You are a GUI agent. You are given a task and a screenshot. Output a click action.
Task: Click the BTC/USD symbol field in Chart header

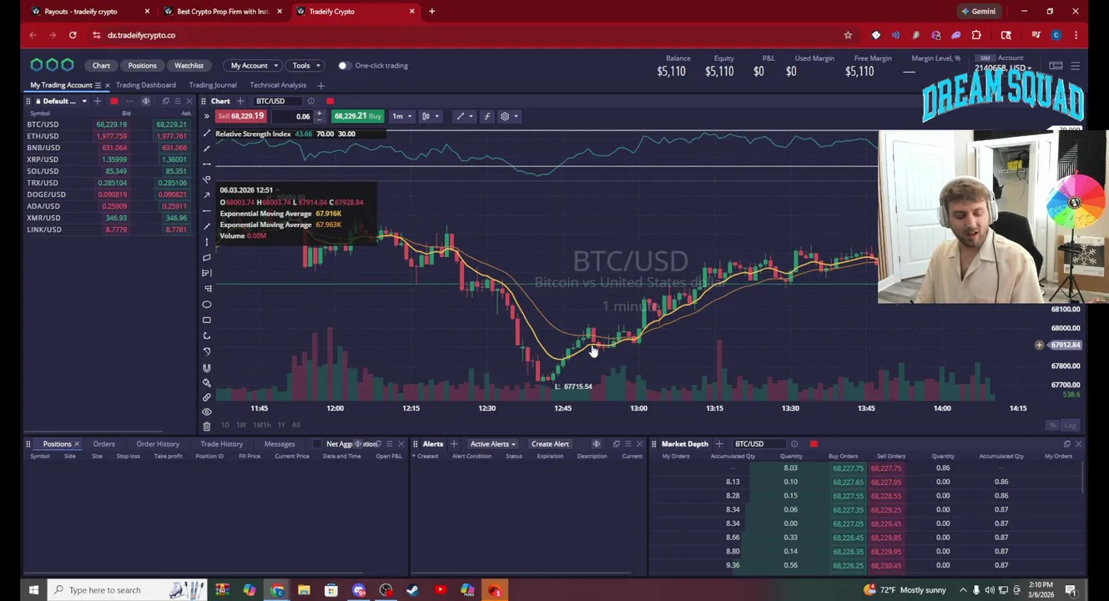click(x=277, y=101)
